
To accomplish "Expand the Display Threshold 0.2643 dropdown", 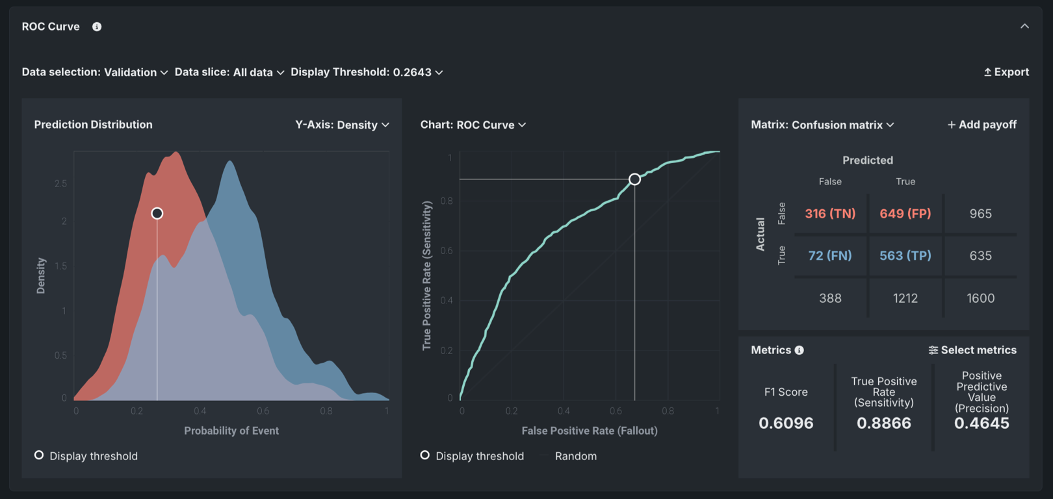I will (x=367, y=72).
